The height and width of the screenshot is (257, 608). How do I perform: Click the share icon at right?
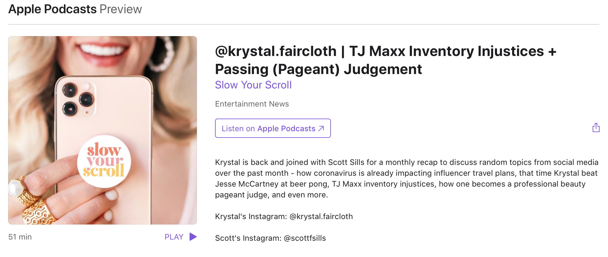(x=596, y=128)
